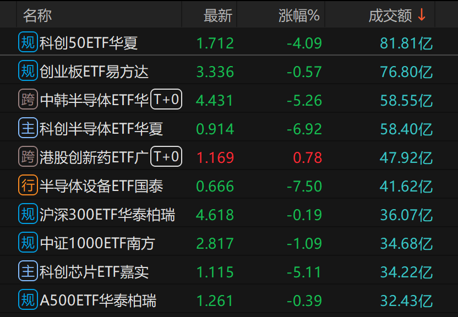Viewport: 458px width, 317px height.
Task: Click the 主 badge beside 科创芯片ETF嘉实
Action: 28,271
